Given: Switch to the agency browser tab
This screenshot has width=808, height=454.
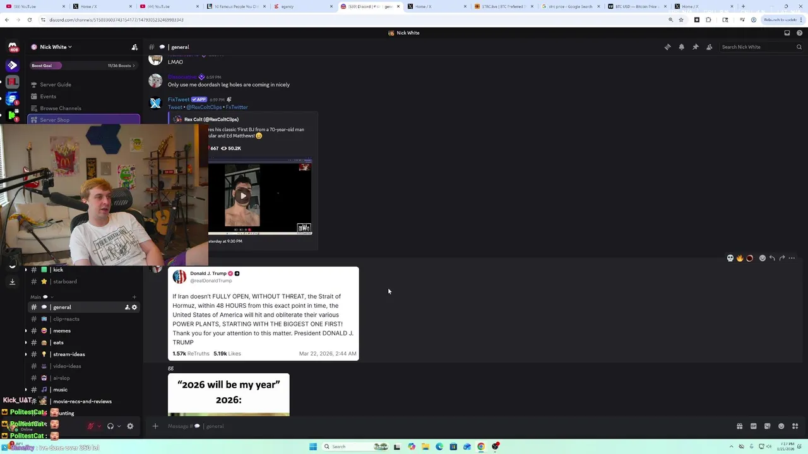Looking at the screenshot, I should point(302,6).
